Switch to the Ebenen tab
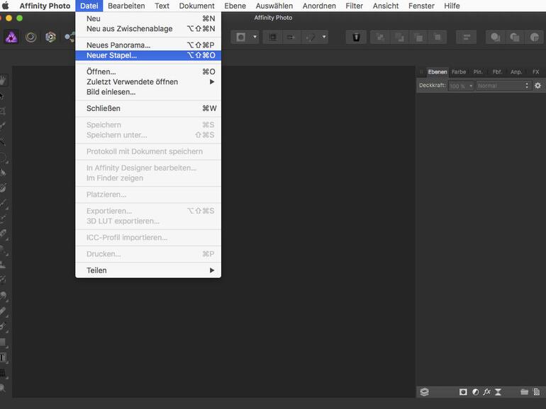The height and width of the screenshot is (409, 546). 438,72
